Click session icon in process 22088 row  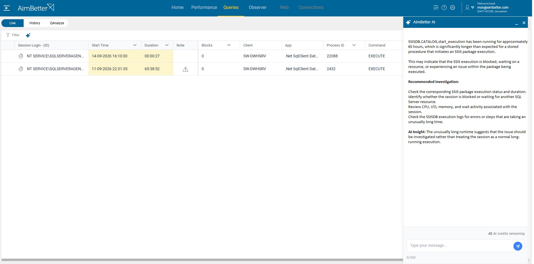point(21,56)
